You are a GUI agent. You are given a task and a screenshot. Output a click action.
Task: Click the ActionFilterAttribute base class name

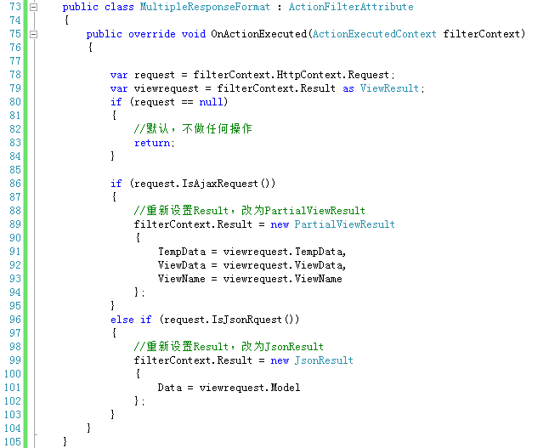(351, 7)
